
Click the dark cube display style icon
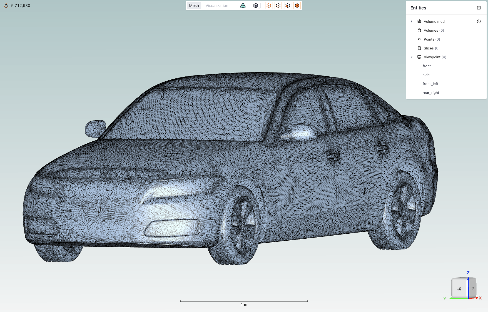pos(256,5)
